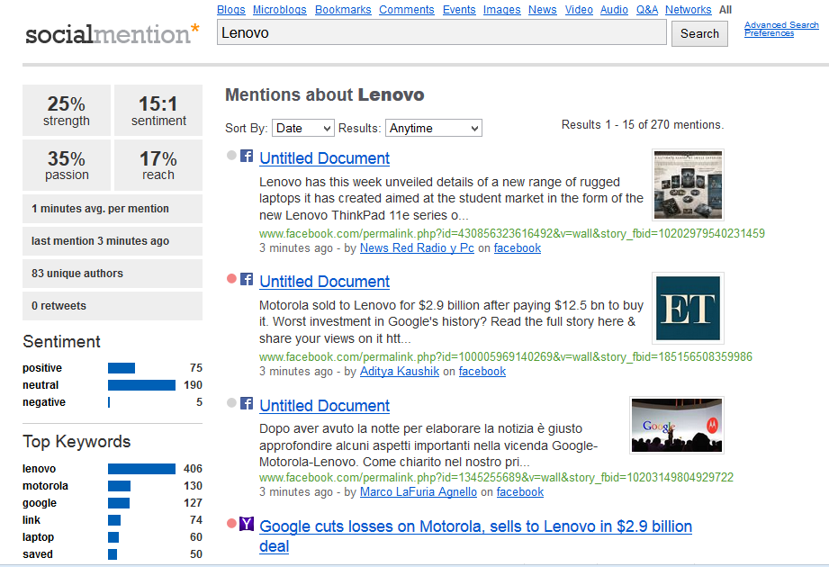Click the green permalink URL ending 10202979540231459
Screen dimensions: 829x567
pos(512,233)
